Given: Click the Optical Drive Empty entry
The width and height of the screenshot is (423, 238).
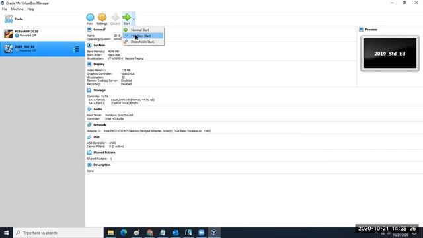Looking at the screenshot, I should 125,103.
